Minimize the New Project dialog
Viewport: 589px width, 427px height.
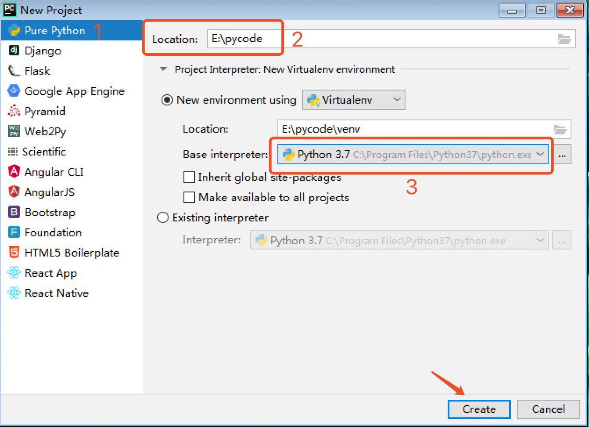[513, 10]
